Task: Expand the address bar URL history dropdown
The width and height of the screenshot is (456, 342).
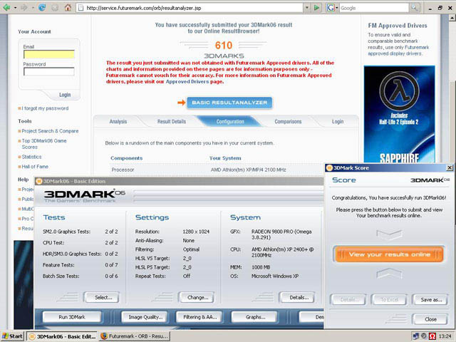Action: pyautogui.click(x=306, y=8)
